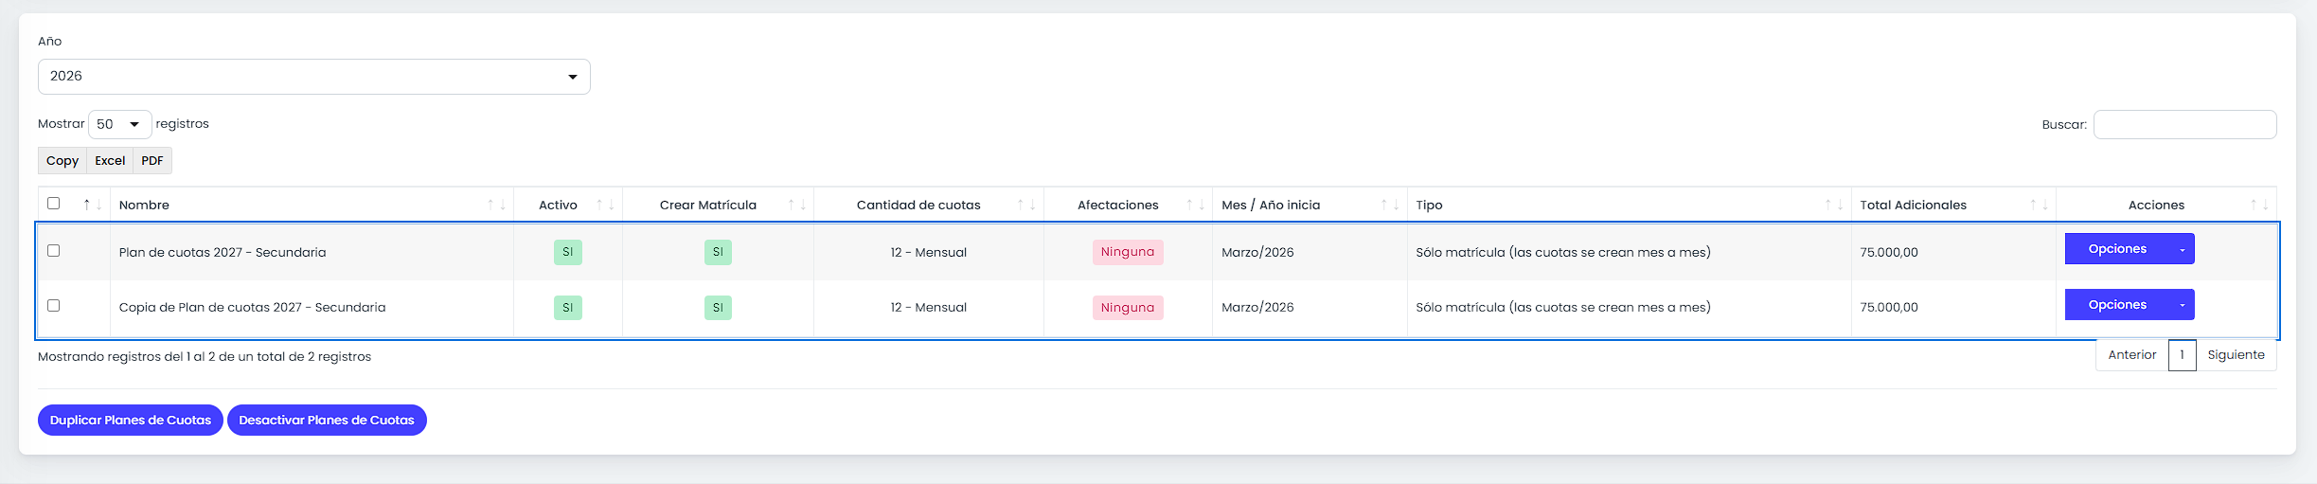
Task: Click Activo SI badge in Plan de cuotas 2027 row
Action: 568,252
